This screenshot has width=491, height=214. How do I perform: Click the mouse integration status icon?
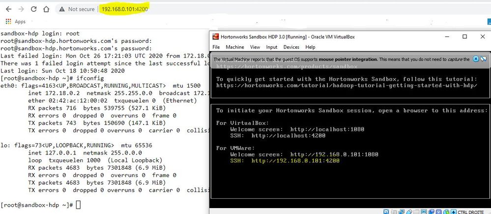(446, 212)
